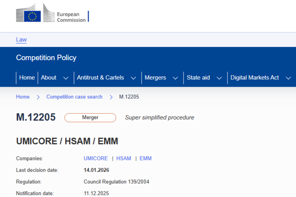Open the HSAM company link

point(123,158)
